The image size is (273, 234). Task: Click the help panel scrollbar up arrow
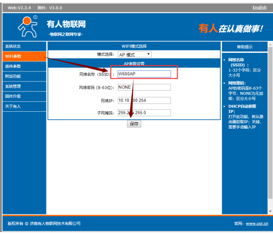click(270, 44)
